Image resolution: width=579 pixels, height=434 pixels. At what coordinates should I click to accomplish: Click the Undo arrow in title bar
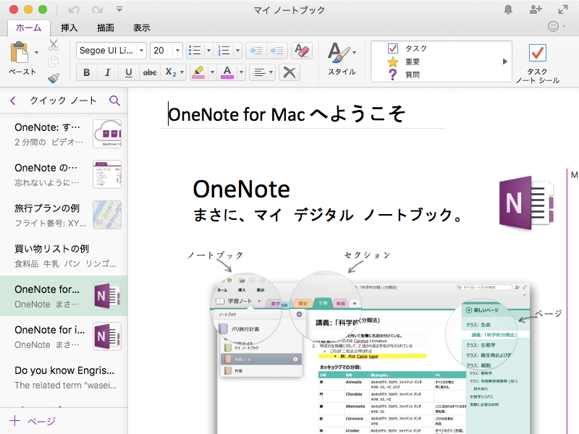tap(74, 10)
